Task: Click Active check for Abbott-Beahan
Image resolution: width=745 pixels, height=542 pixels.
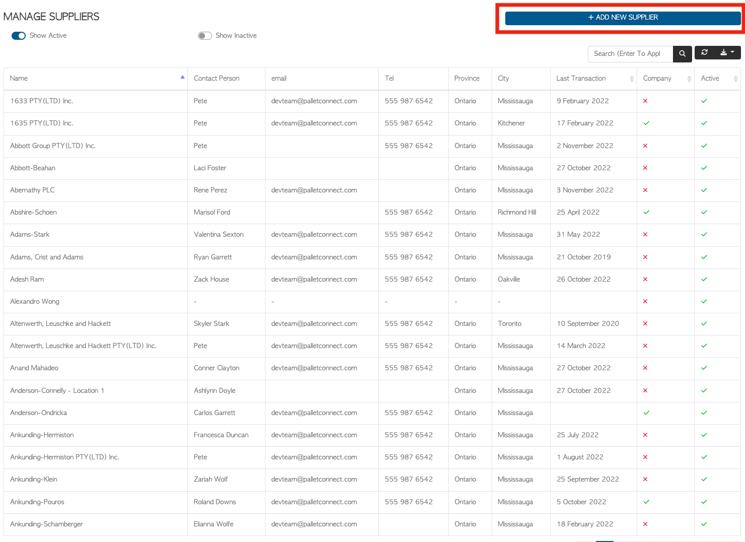Action: coord(704,168)
